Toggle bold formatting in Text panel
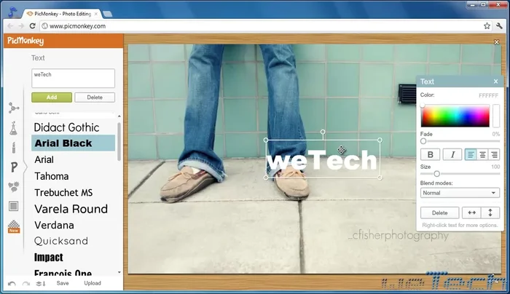510x294 pixels. (430, 154)
